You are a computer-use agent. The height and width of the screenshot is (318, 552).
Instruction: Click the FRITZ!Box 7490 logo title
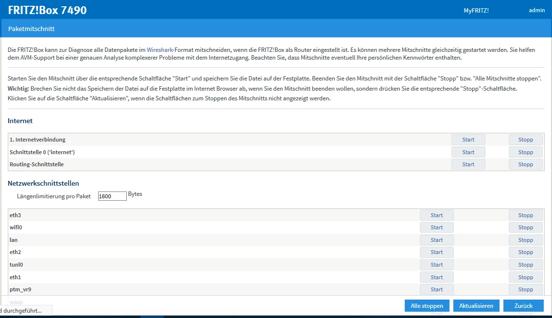(47, 10)
